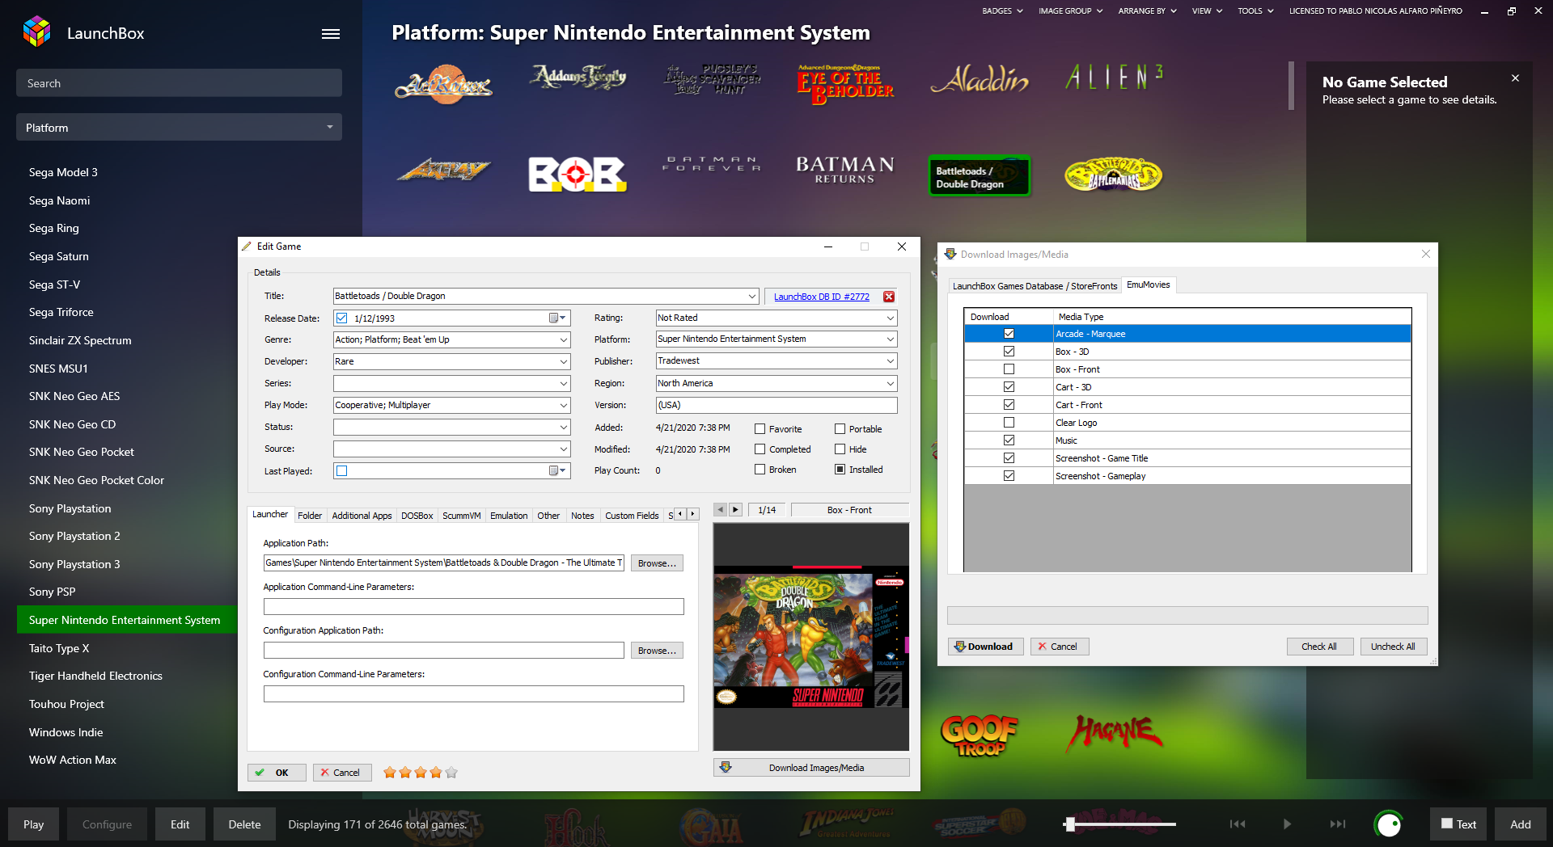Image resolution: width=1553 pixels, height=847 pixels.
Task: Skip to next track in bottom bar
Action: 1338,824
